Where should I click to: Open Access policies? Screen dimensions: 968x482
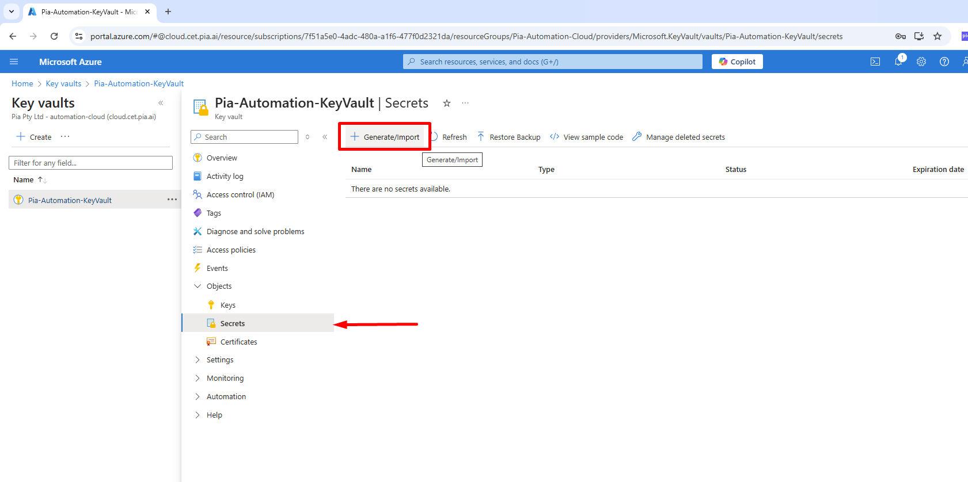click(x=231, y=250)
